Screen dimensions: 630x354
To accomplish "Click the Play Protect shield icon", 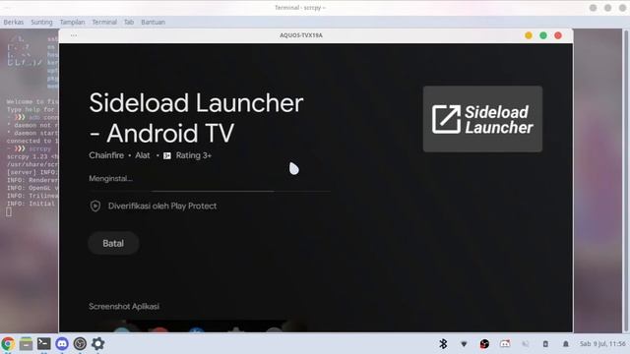I will (95, 206).
